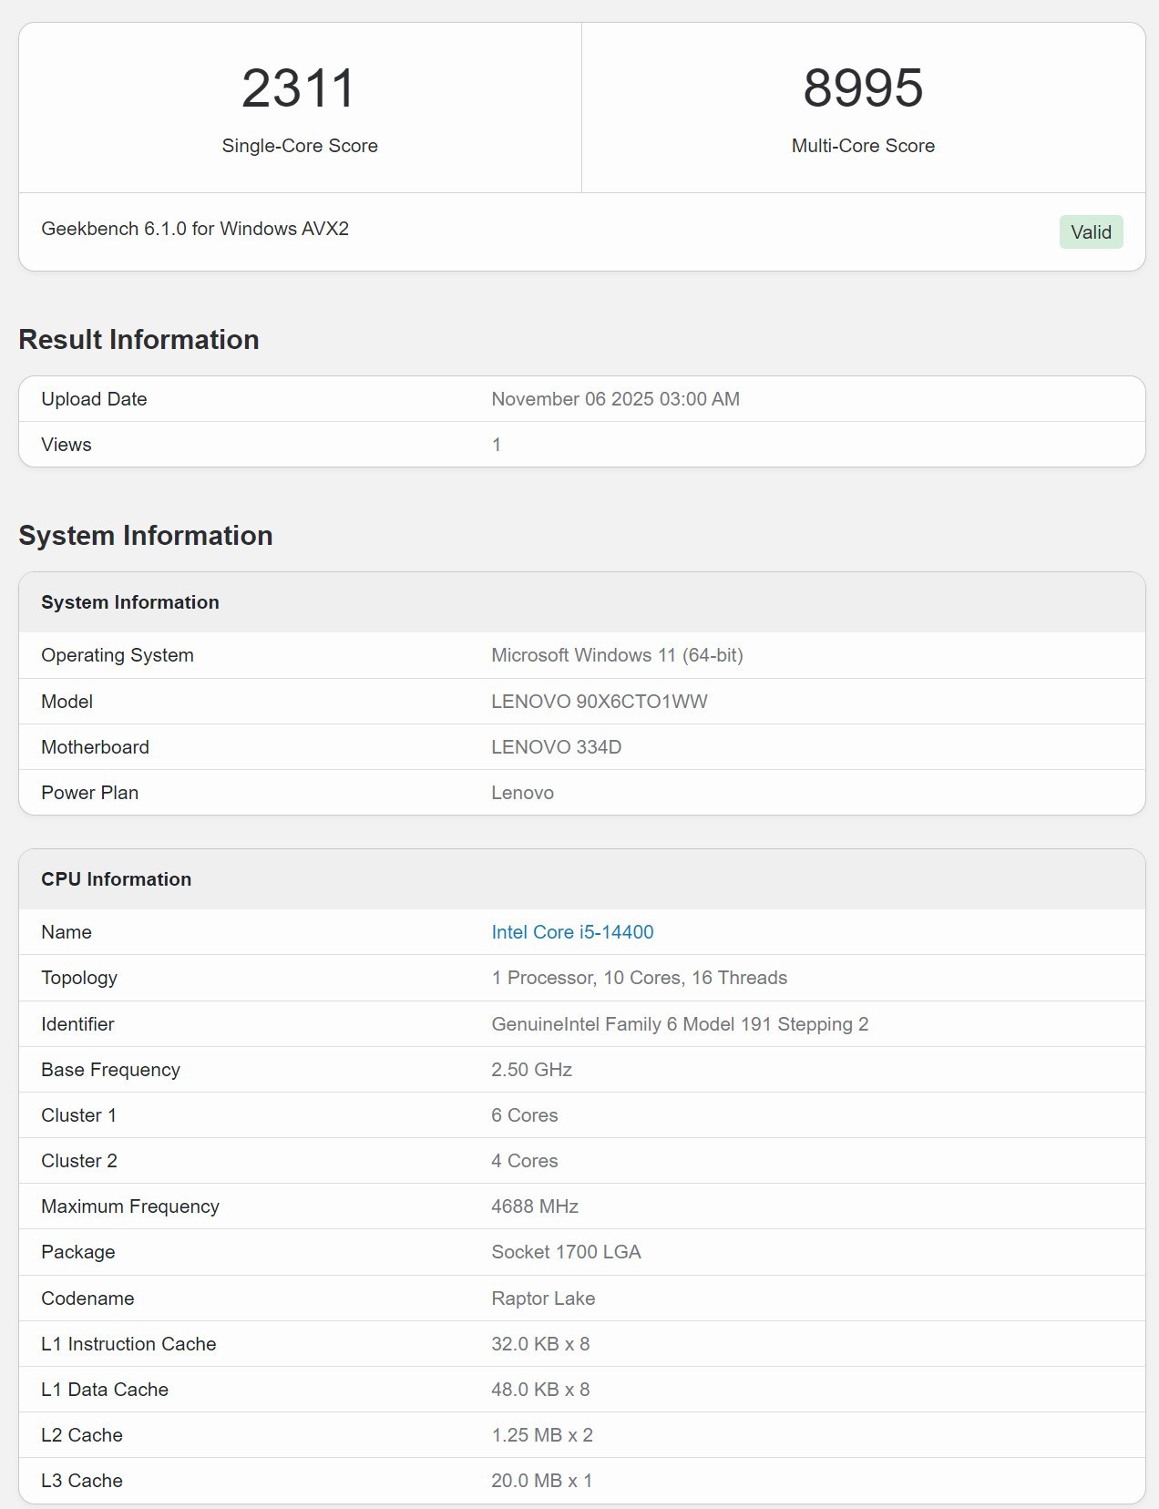Click the 2311 single-core score number
Screen dimensions: 1159x1509
[x=299, y=88]
